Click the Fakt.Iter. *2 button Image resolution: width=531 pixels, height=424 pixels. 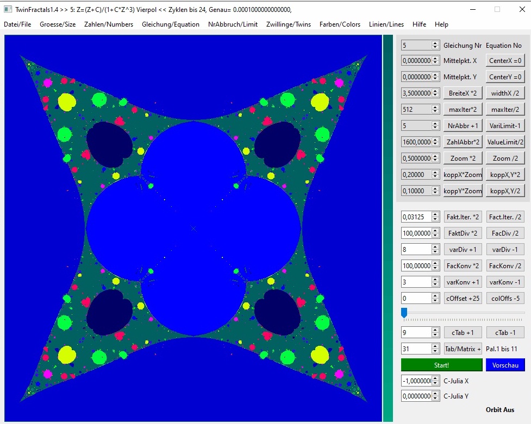click(463, 217)
